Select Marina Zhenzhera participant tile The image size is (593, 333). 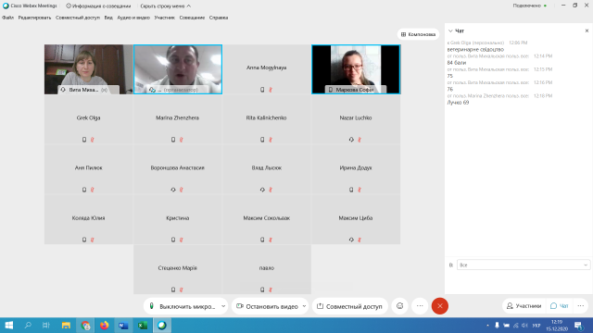(x=178, y=119)
